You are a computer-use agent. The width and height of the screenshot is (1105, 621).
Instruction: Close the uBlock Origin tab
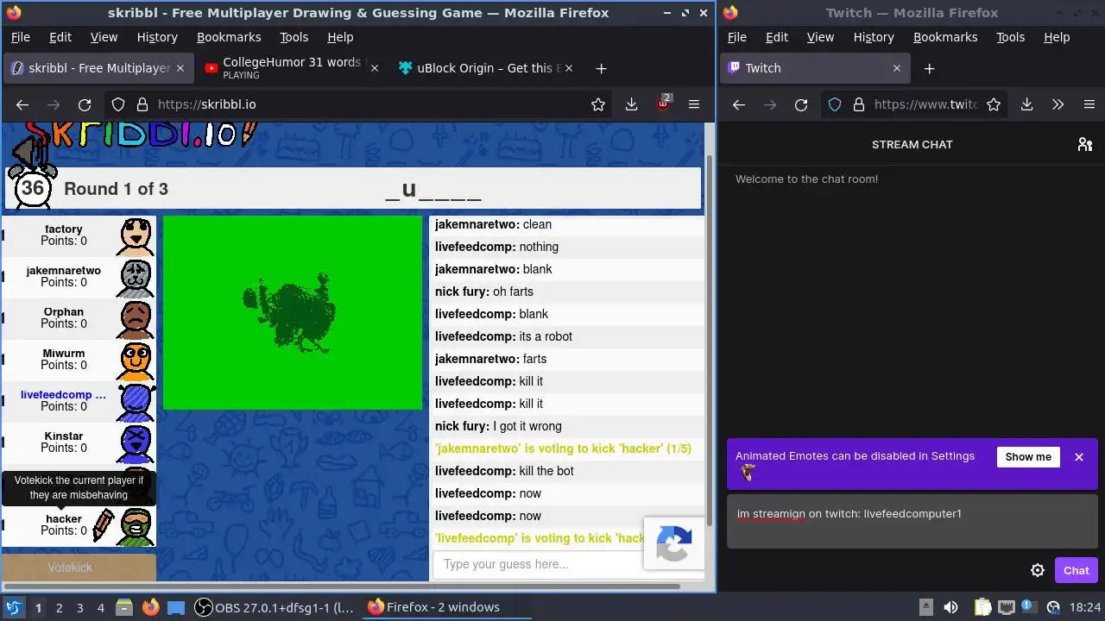tap(568, 68)
